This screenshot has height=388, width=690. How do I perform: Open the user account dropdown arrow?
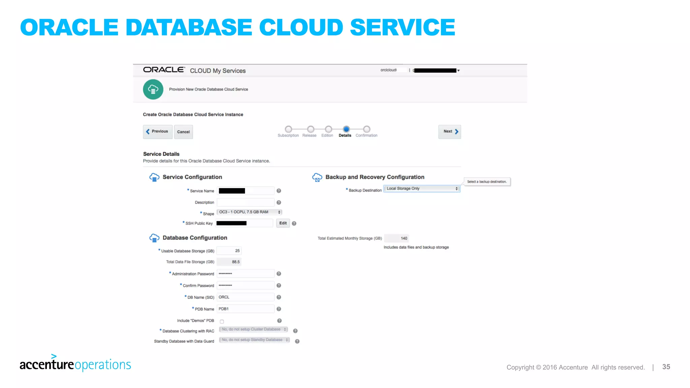click(459, 71)
